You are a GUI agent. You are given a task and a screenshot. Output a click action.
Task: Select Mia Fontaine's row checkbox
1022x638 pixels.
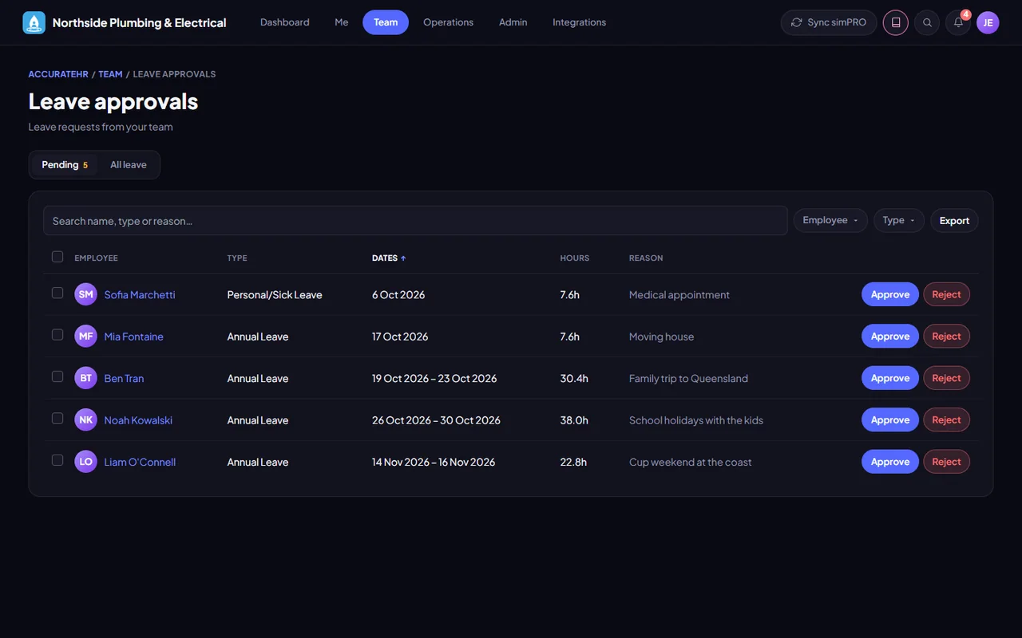point(57,335)
